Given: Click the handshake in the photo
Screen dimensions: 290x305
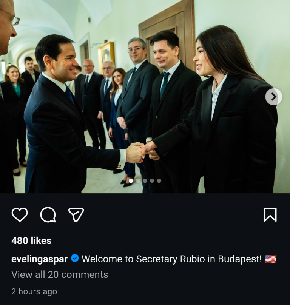Looking at the screenshot, I should coord(142,152).
